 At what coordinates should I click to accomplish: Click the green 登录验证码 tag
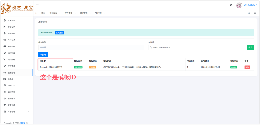click(x=78, y=67)
